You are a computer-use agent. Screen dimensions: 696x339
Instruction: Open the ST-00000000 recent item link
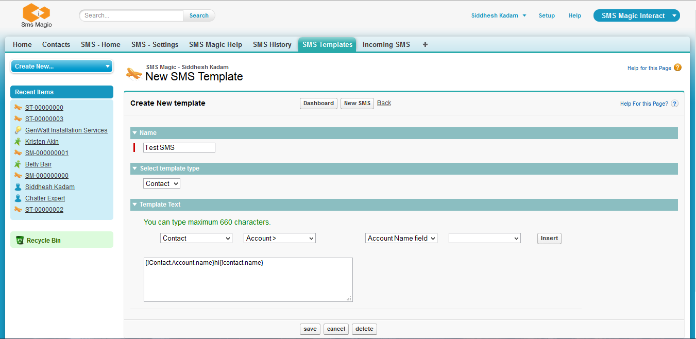click(44, 108)
